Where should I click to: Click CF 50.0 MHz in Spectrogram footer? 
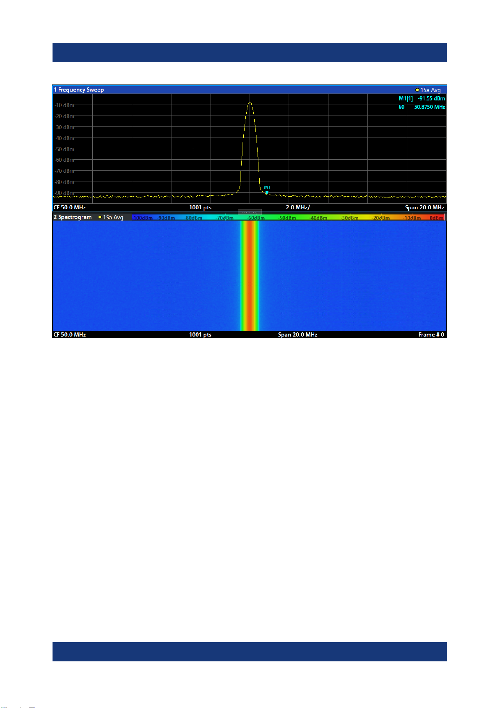(70, 335)
